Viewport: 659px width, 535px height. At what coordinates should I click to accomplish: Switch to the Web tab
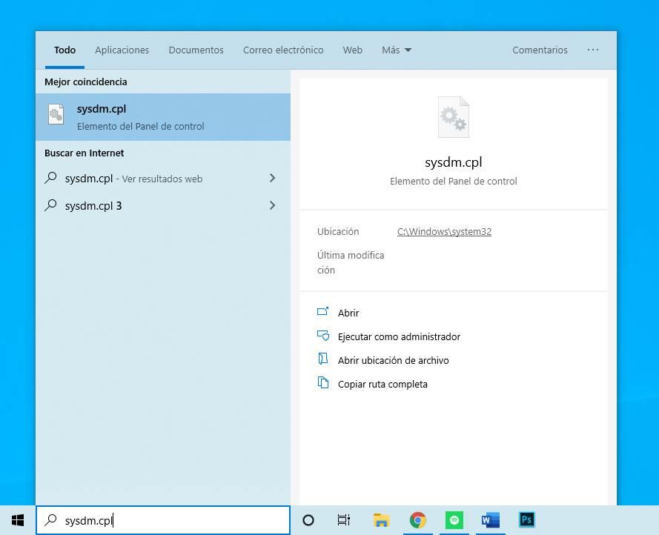(353, 50)
